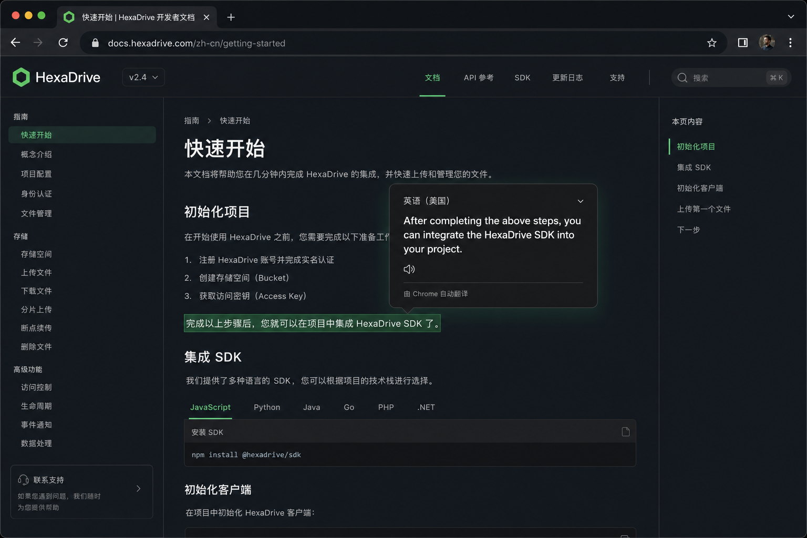Click the npm install @hexadrive/sdk code line

point(246,455)
